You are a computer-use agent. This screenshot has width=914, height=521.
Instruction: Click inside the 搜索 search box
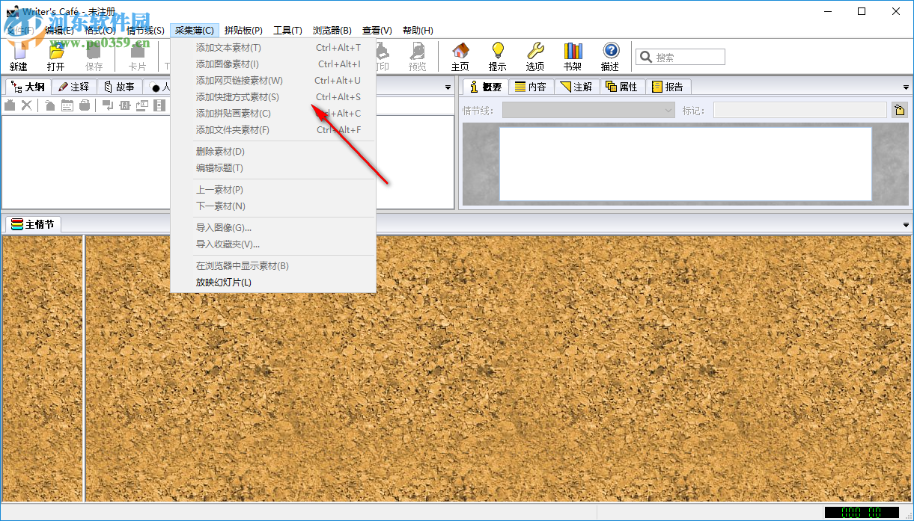pos(681,56)
